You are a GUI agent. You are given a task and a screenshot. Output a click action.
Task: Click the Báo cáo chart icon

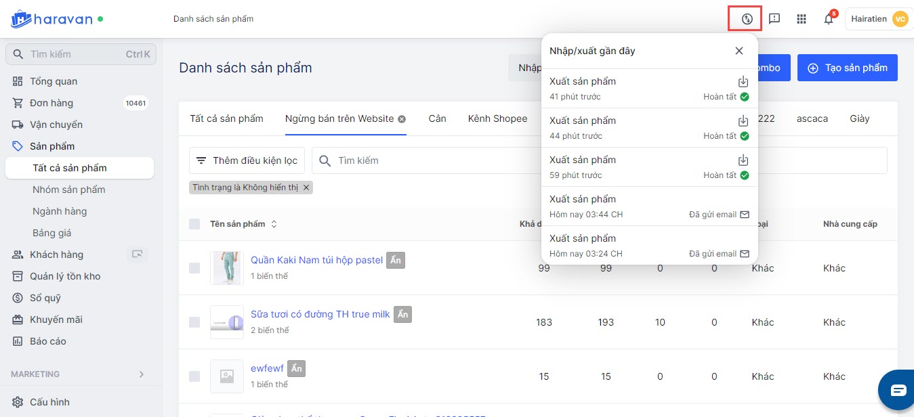click(18, 341)
